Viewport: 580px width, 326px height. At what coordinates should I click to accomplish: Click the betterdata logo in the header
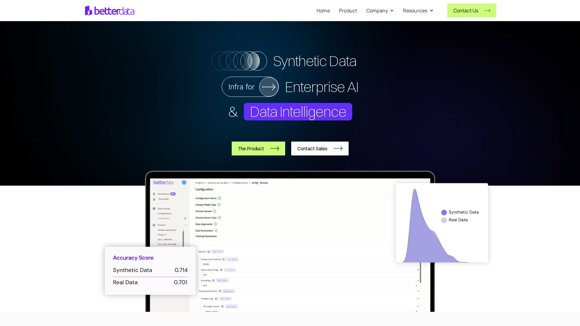110,11
